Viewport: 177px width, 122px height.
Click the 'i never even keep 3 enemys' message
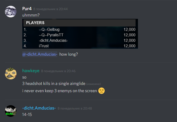[x=60, y=91]
